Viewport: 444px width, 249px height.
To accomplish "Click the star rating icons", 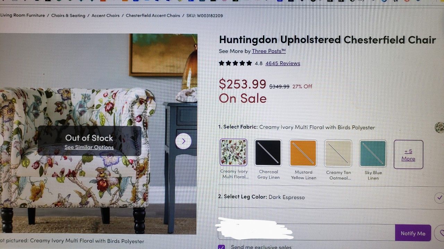I will point(235,63).
